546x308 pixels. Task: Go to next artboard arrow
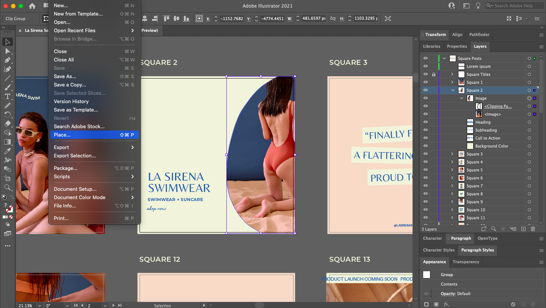(x=113, y=305)
